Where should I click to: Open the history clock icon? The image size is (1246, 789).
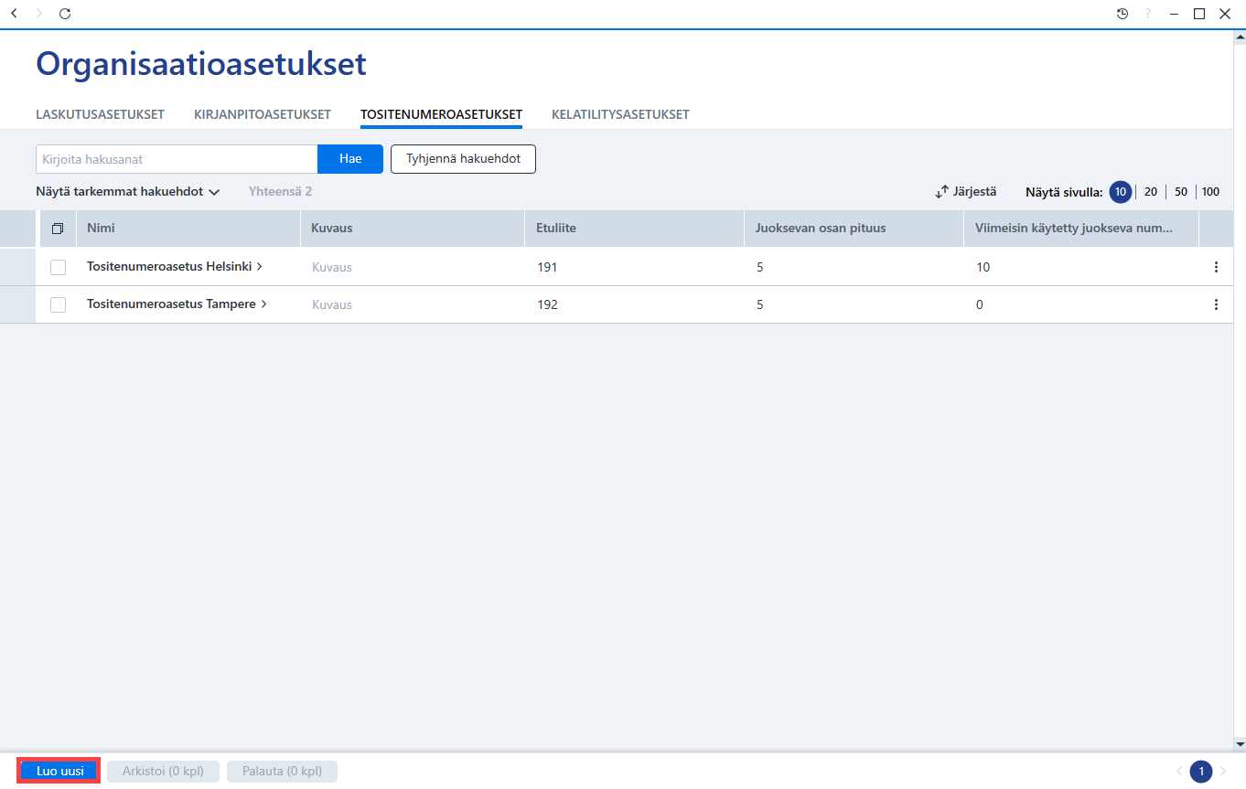1122,14
